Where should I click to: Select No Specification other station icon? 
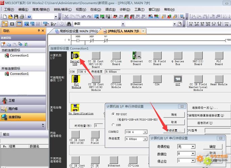(x=75, y=108)
